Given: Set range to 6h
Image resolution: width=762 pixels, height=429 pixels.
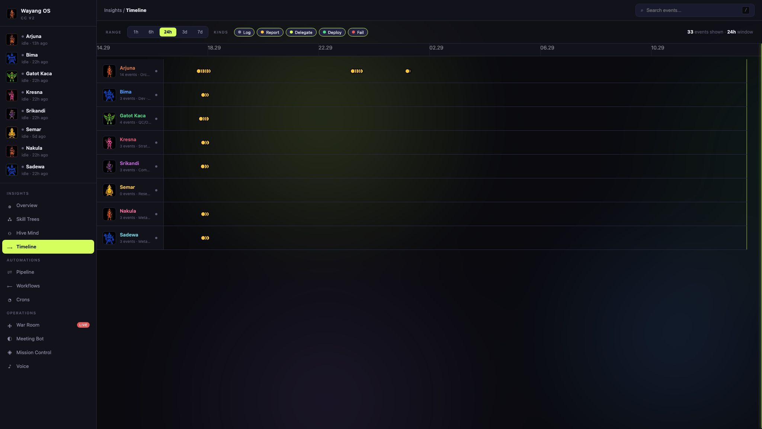Looking at the screenshot, I should (x=151, y=32).
